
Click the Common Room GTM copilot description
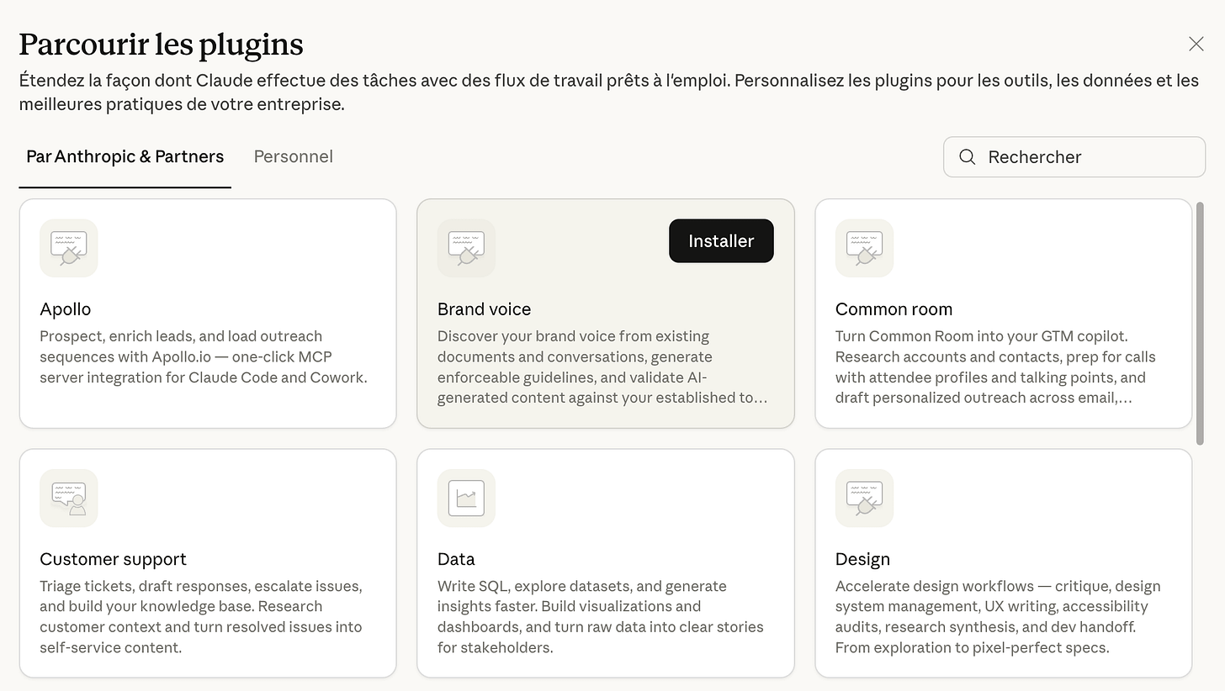coord(996,367)
